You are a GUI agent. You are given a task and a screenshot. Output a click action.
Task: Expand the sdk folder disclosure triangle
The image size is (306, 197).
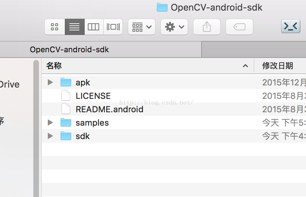pos(50,136)
